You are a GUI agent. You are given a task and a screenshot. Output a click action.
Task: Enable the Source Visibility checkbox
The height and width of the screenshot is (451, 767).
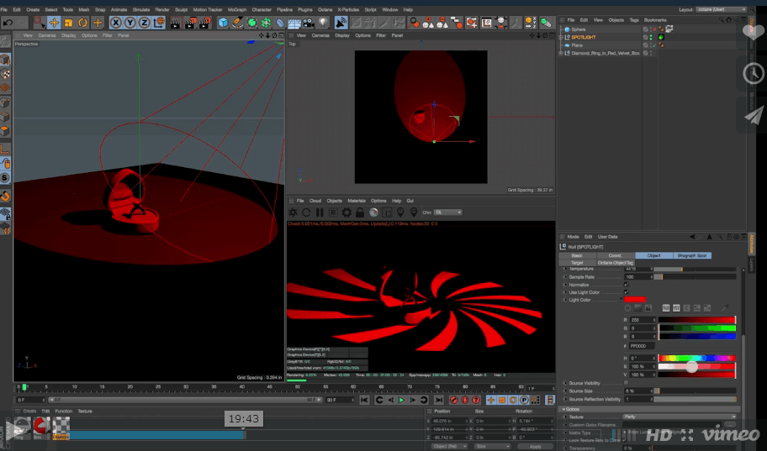point(626,383)
